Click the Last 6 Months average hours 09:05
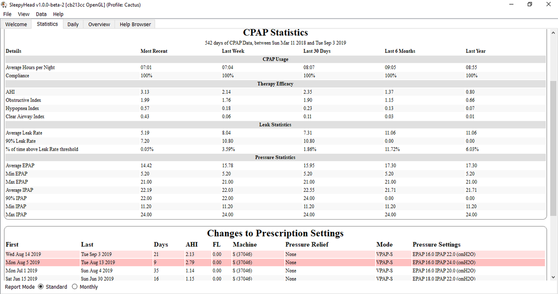 click(390, 68)
